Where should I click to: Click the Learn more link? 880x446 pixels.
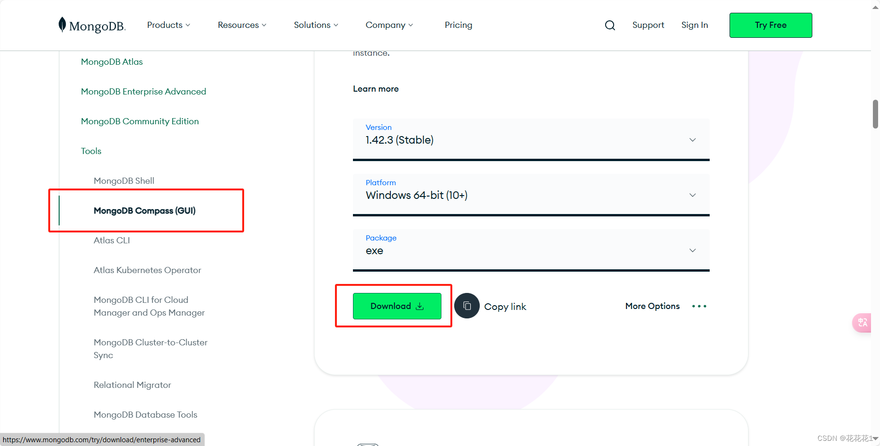(376, 89)
